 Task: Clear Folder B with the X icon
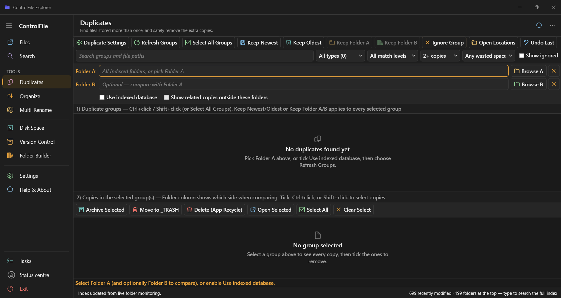point(554,84)
